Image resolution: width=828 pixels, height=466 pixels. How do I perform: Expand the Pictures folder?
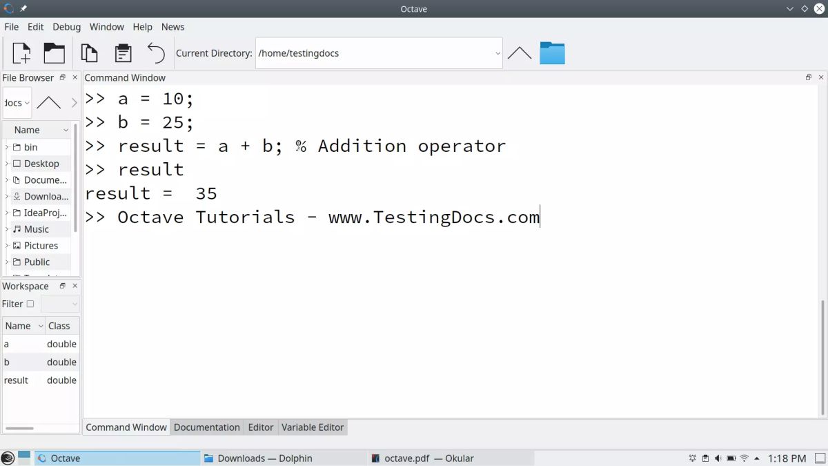click(7, 246)
